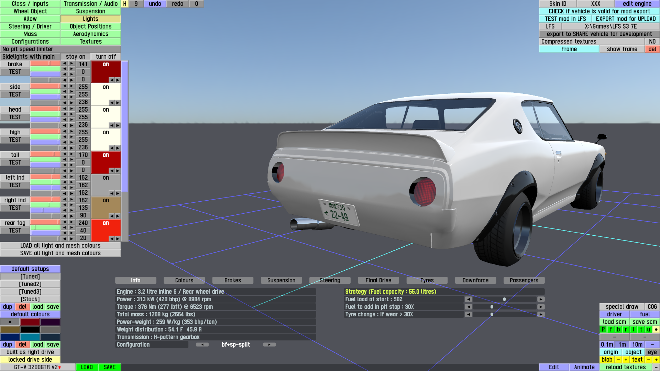Switch to the previous Configuration with the left arrow

202,345
